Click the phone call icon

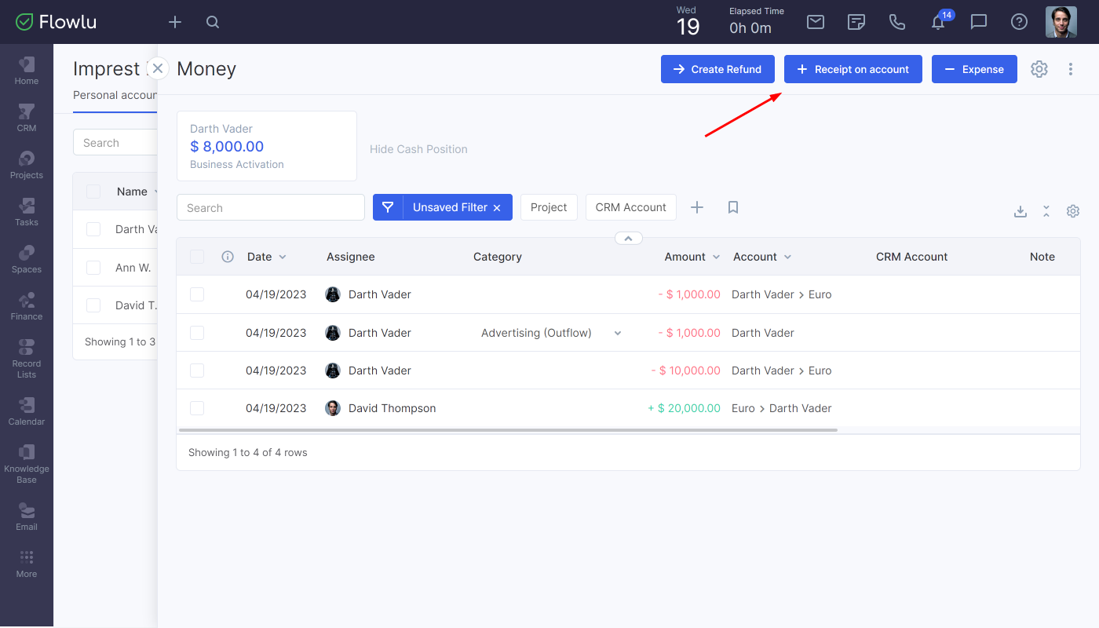(x=897, y=22)
